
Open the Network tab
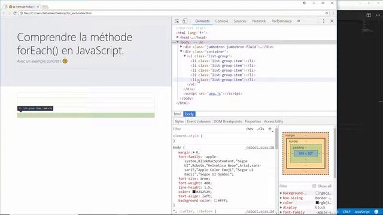[x=259, y=21]
